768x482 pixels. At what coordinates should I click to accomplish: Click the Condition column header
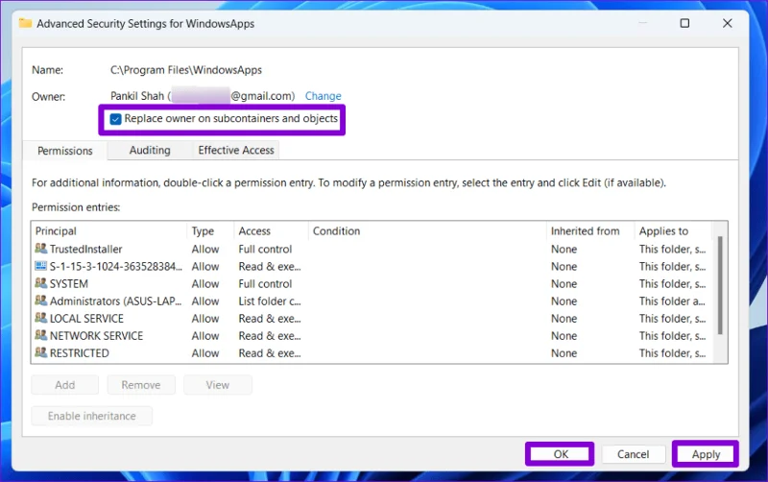pyautogui.click(x=427, y=230)
